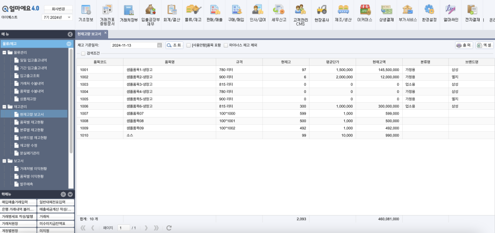
Task: Click the 매입매출거래입력 quick menu button
Action: (x=18, y=202)
